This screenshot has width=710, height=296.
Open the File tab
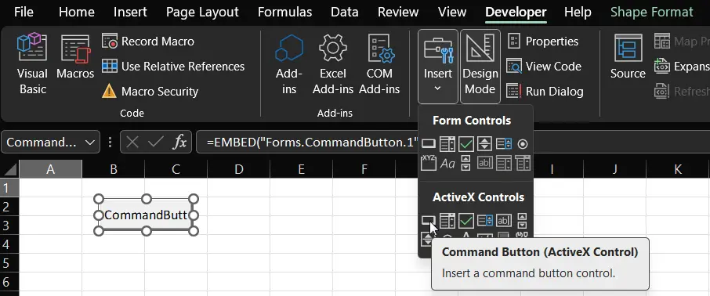[x=24, y=13]
